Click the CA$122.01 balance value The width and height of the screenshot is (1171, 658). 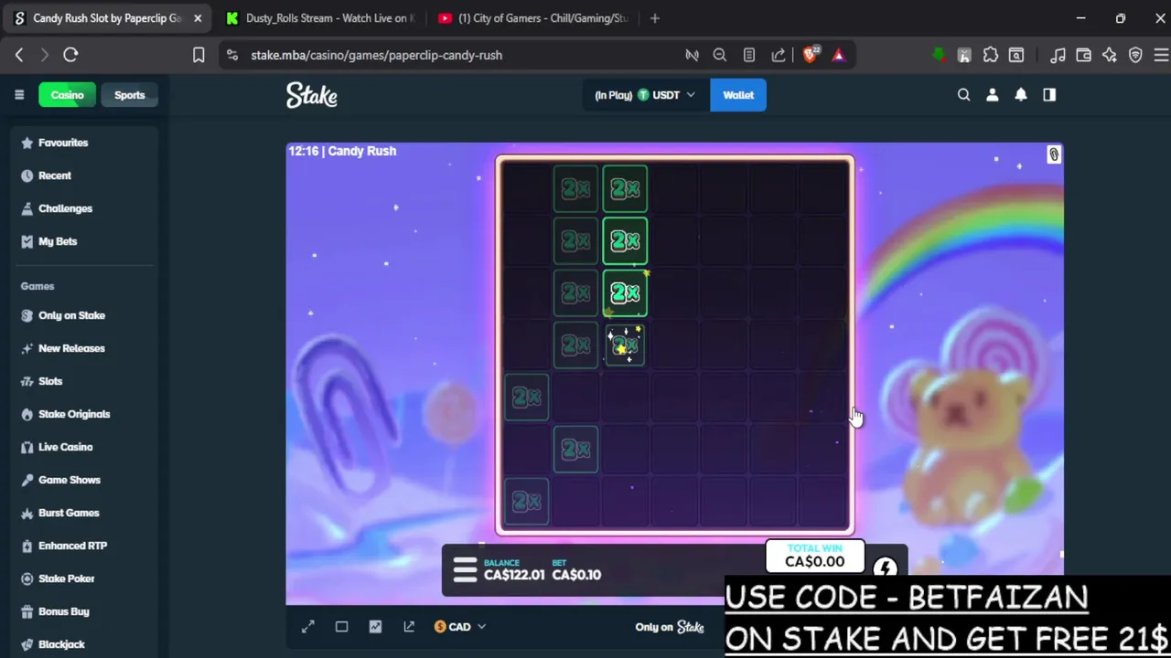[x=514, y=575]
